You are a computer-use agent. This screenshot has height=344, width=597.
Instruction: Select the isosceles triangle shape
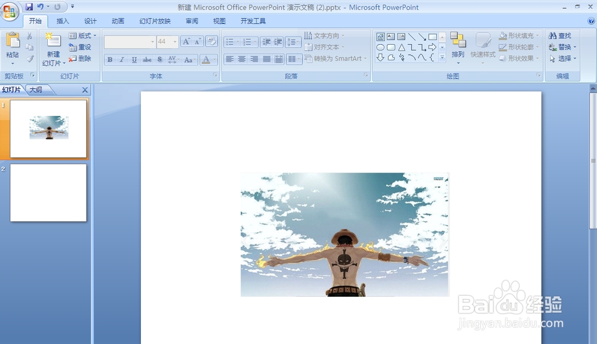[x=401, y=48]
